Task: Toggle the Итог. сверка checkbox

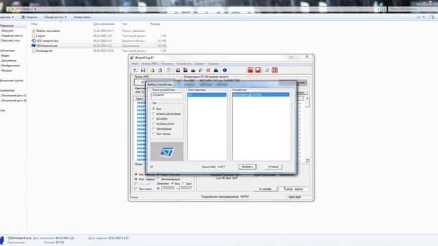Action: tap(136, 179)
